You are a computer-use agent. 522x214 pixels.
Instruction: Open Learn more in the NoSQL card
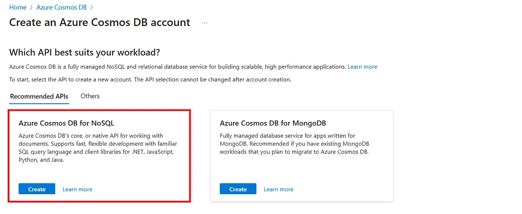[x=77, y=189]
